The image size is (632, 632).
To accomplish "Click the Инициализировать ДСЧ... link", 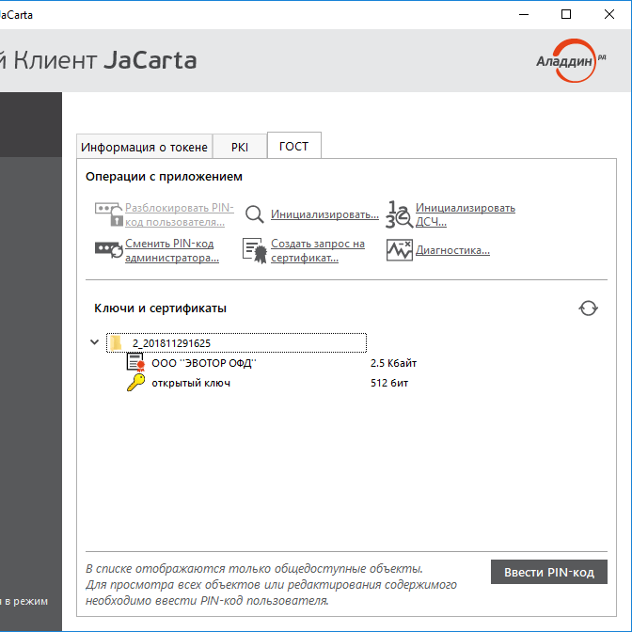I will [466, 214].
